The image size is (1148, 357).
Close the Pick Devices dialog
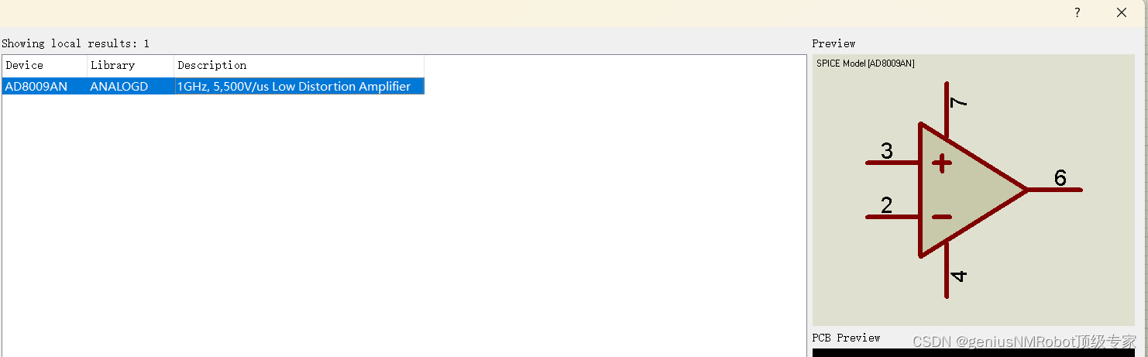click(1121, 12)
